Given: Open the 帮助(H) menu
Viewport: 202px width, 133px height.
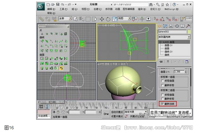Looking at the screenshot, I should click(x=51, y=13).
